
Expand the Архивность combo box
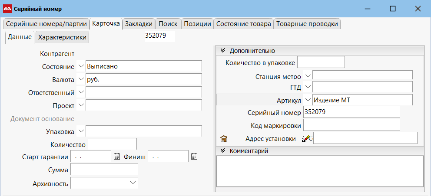[x=133, y=183]
